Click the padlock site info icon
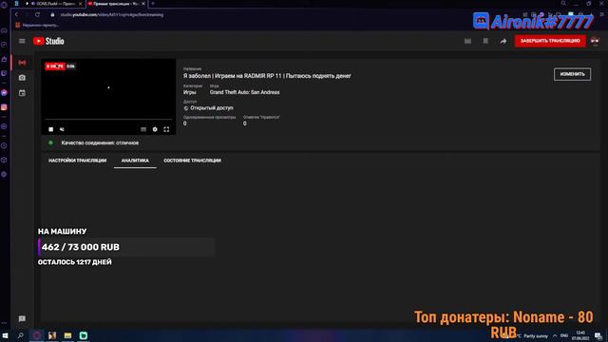This screenshot has height=342, width=608. pyautogui.click(x=53, y=15)
